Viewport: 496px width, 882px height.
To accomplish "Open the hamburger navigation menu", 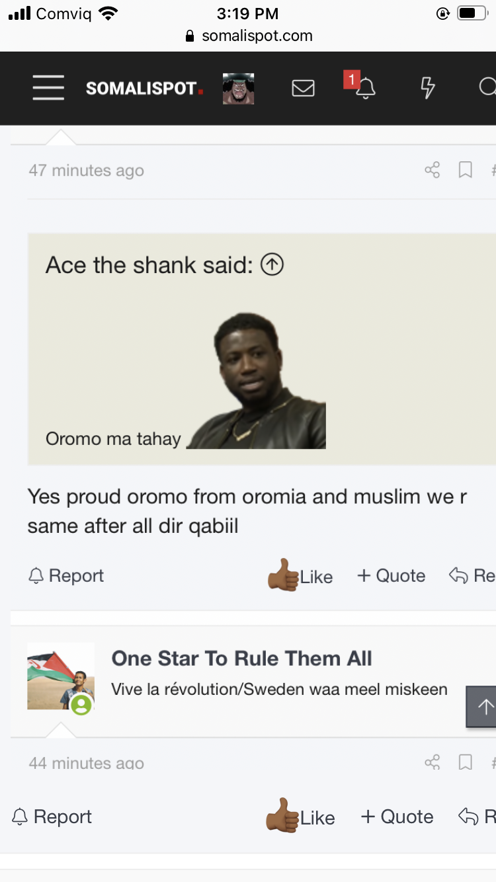I will [48, 88].
